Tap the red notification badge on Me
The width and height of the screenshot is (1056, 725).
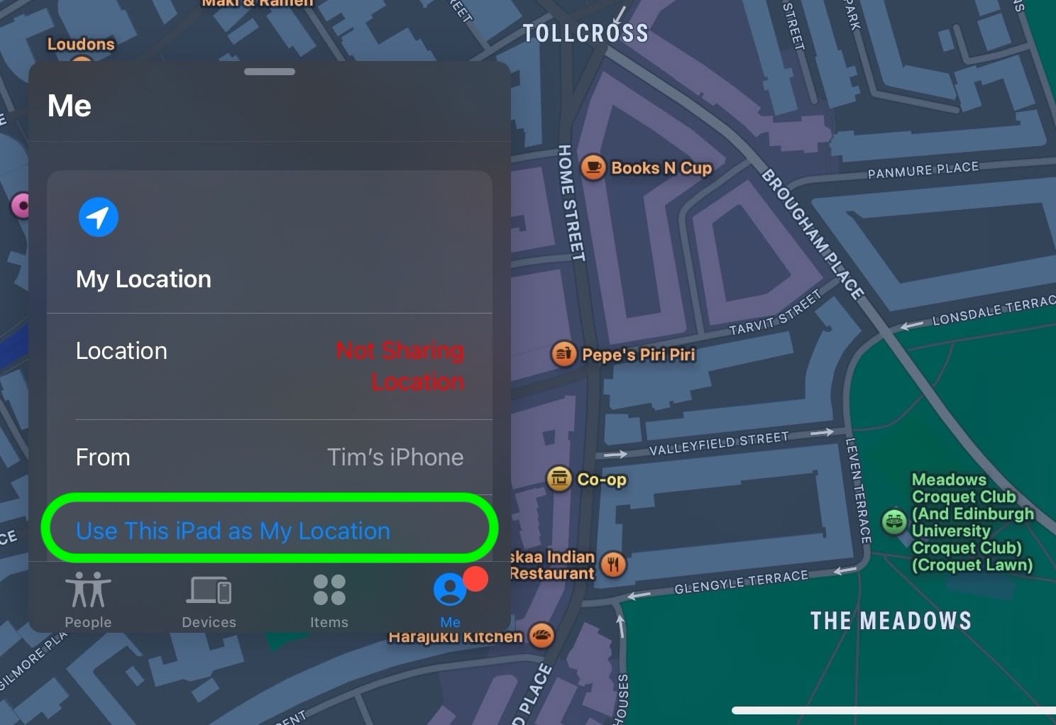tap(475, 579)
